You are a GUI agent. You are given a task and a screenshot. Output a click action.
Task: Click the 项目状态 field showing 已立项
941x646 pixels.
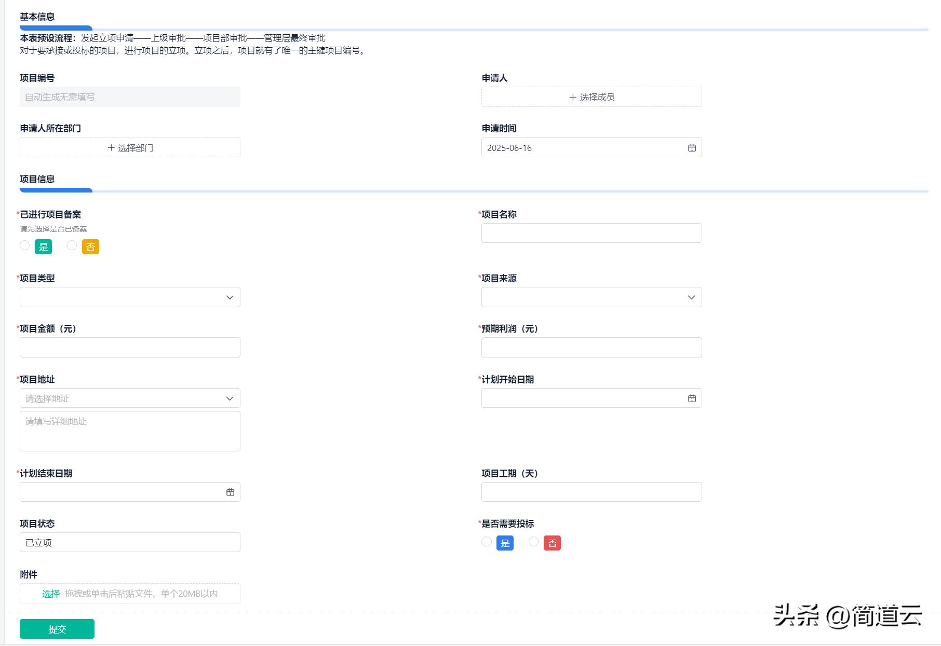129,542
